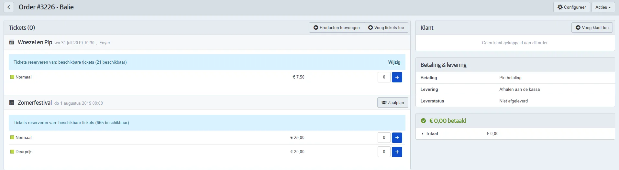Click the Betaling label
Viewport: 619px width, 170px height.
[429, 78]
